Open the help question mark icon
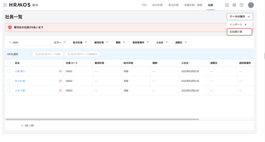The image size is (265, 142). point(242,5)
